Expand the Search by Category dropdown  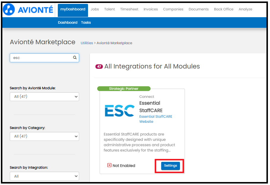[44, 136]
